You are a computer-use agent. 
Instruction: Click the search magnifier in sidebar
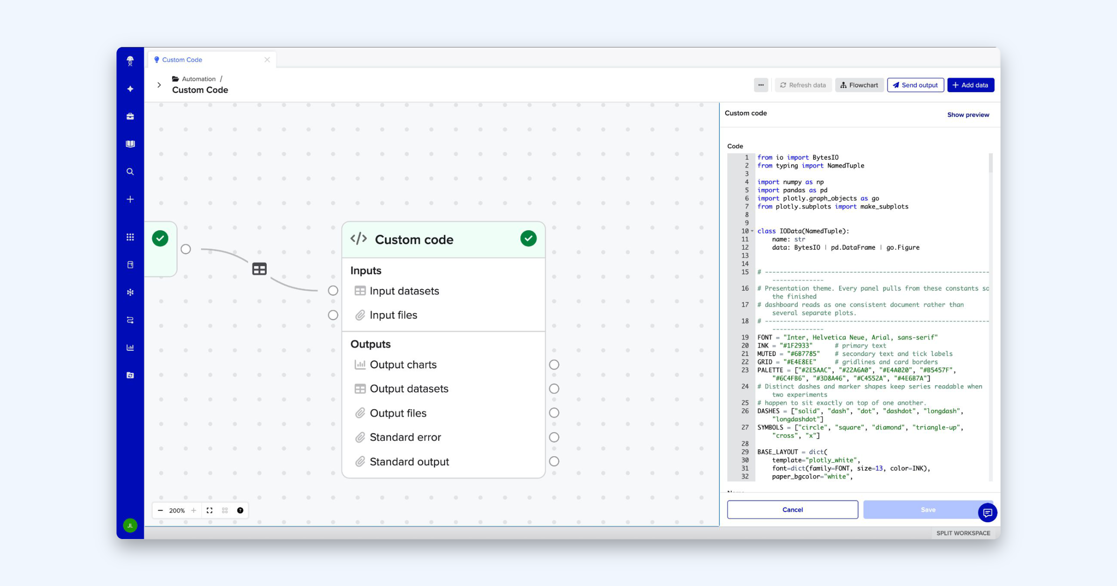pyautogui.click(x=130, y=172)
